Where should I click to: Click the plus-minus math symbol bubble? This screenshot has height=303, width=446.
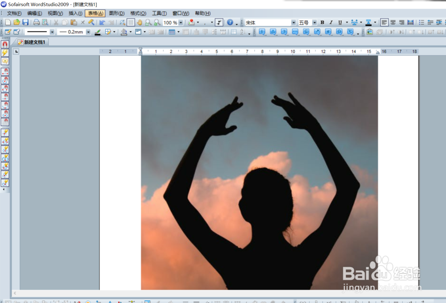coord(262,32)
